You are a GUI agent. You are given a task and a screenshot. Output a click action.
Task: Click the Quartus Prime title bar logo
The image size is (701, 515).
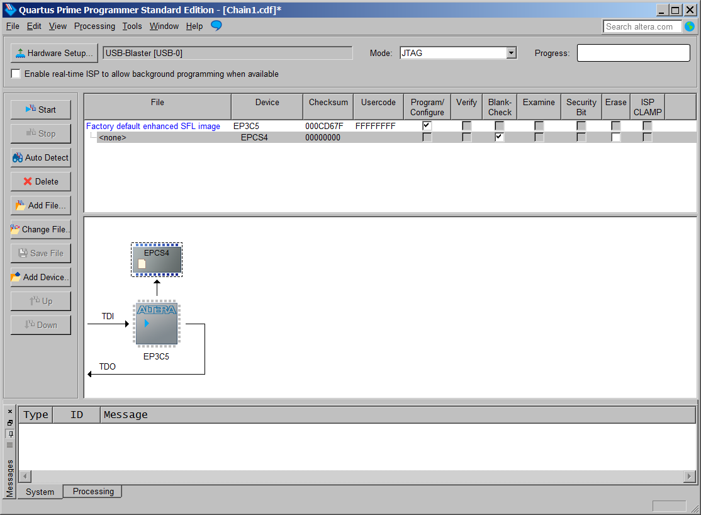click(10, 9)
